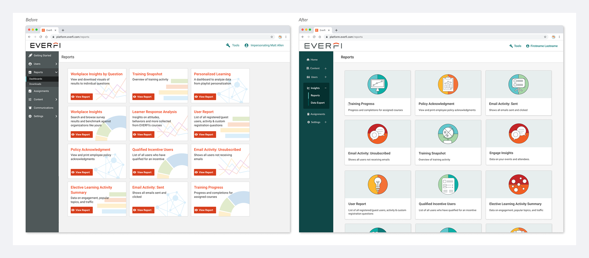Click Communications bell icon in Before sidebar
This screenshot has width=589, height=258.
click(x=30, y=108)
